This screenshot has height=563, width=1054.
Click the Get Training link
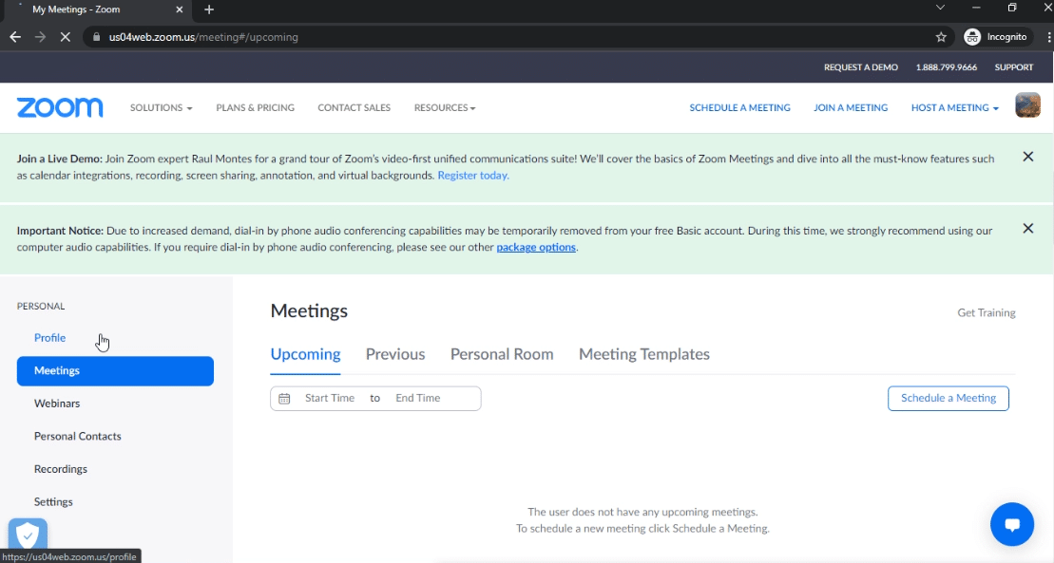point(987,312)
